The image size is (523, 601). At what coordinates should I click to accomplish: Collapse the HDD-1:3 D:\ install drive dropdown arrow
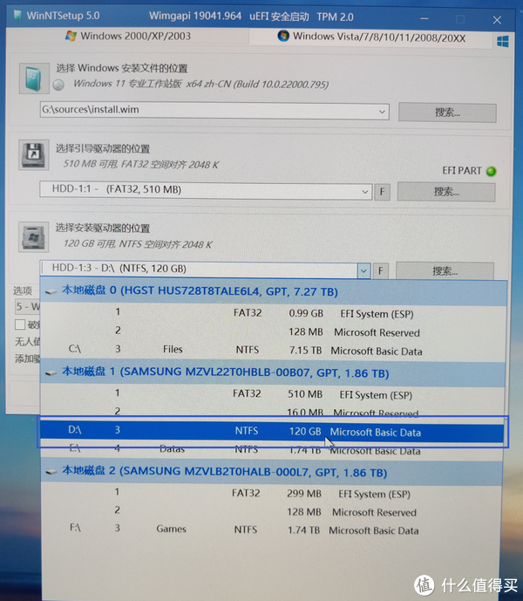(363, 271)
